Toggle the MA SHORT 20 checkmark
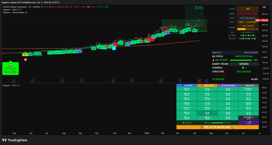Screen dimensions: 272x145 point(249,35)
